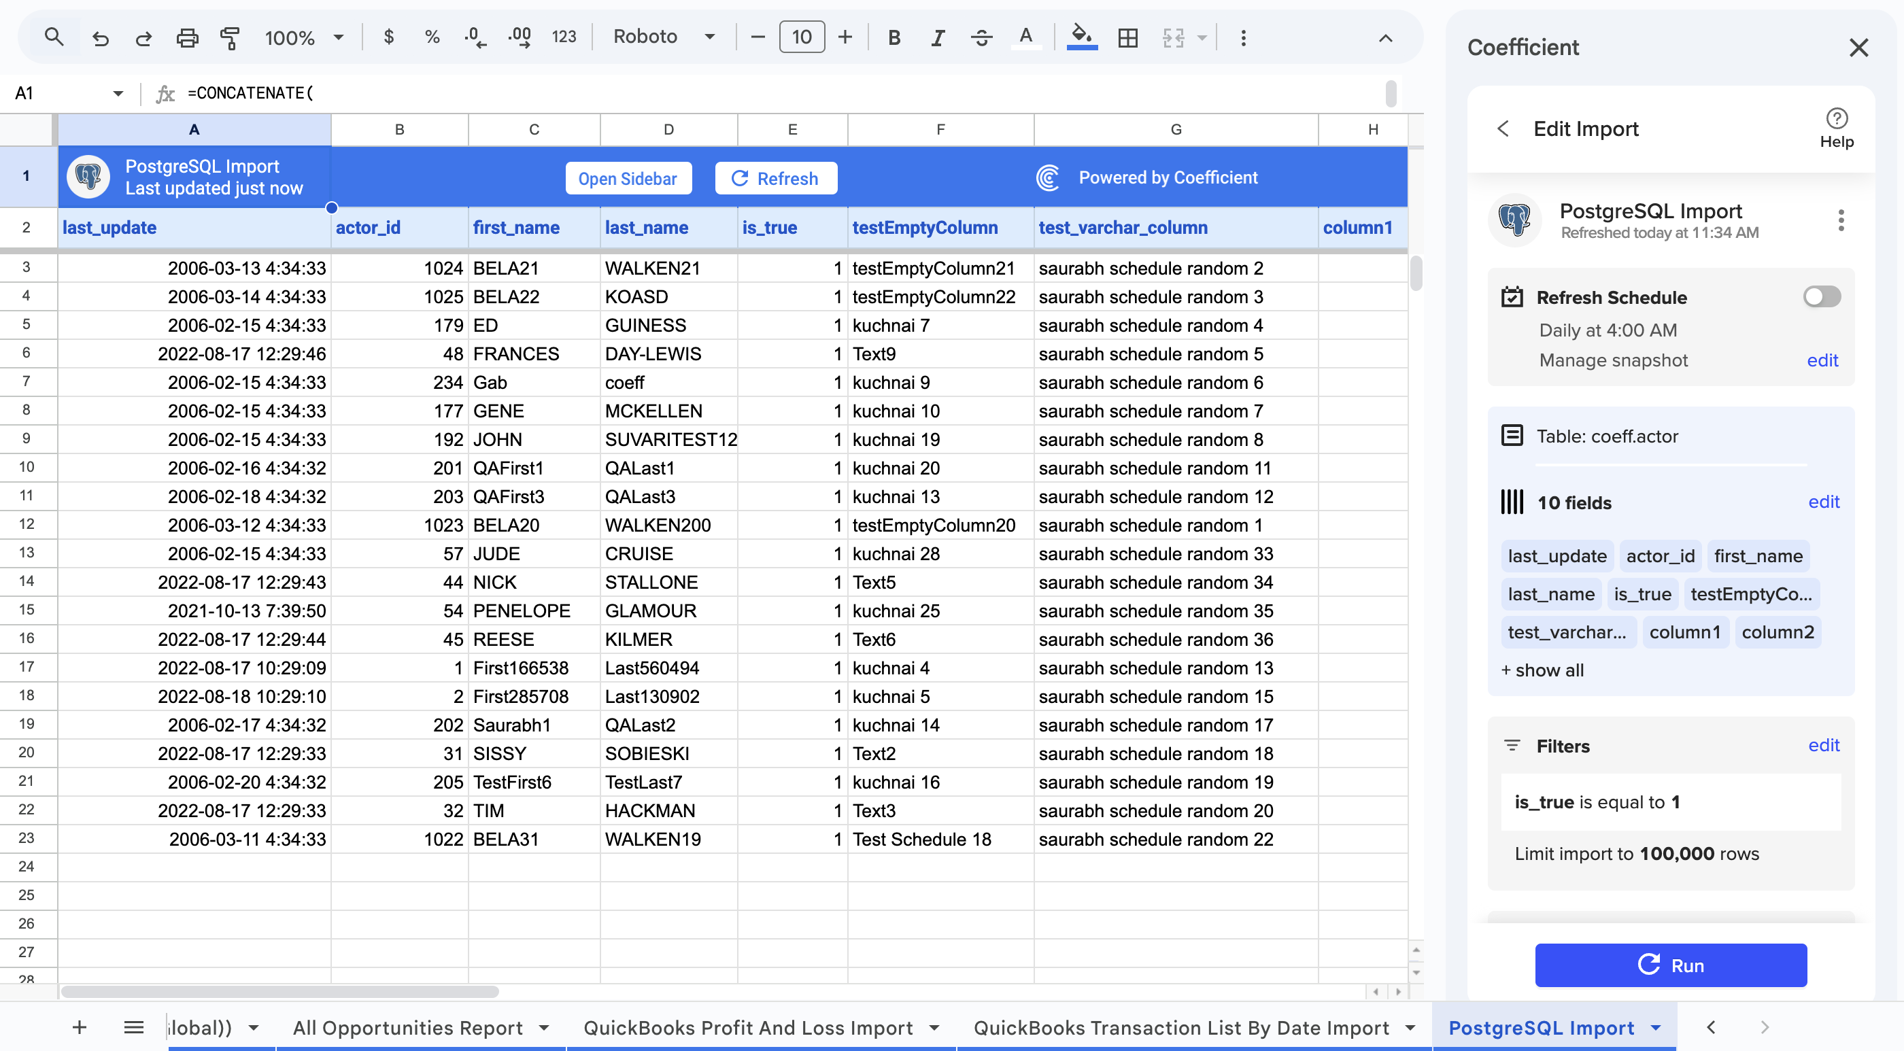Image resolution: width=1904 pixels, height=1051 pixels.
Task: Enable the Refresh Schedule toggle
Action: coord(1820,296)
